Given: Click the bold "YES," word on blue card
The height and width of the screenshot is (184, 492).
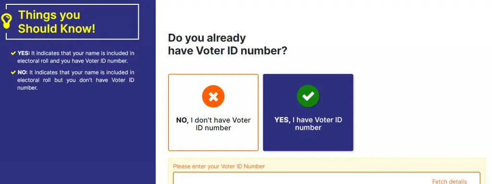Looking at the screenshot, I should [283, 120].
